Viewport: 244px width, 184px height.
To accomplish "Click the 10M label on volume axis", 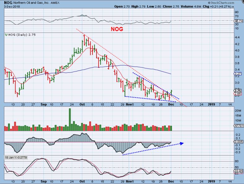I will coord(238,120).
